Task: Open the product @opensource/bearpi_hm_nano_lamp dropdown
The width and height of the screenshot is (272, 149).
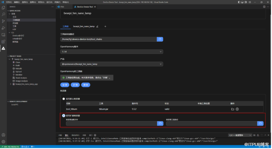Action: point(112,64)
